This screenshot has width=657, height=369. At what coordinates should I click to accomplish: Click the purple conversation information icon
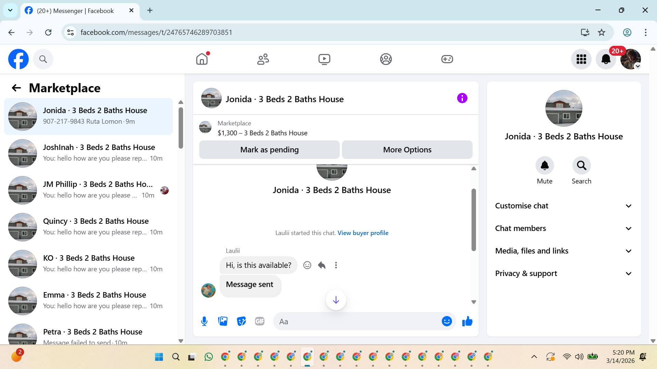click(x=462, y=98)
